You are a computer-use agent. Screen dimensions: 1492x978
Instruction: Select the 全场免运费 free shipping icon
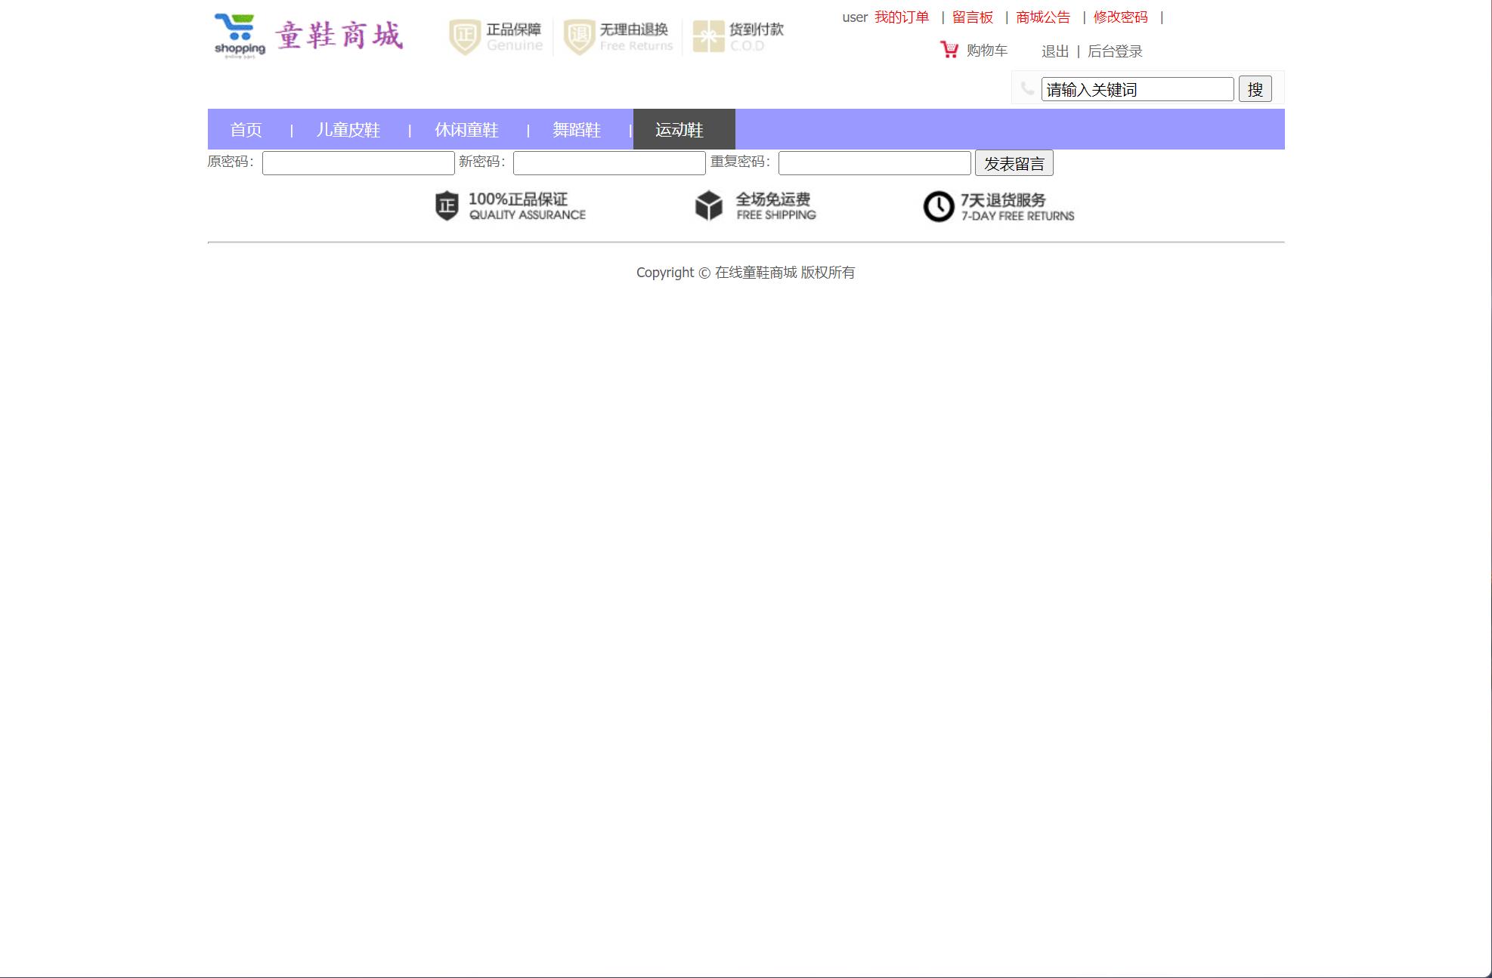point(709,205)
